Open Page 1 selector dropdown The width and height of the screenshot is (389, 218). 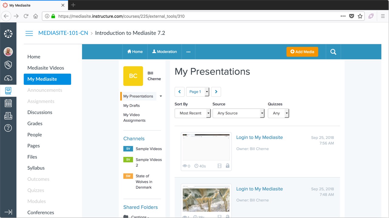point(198,92)
